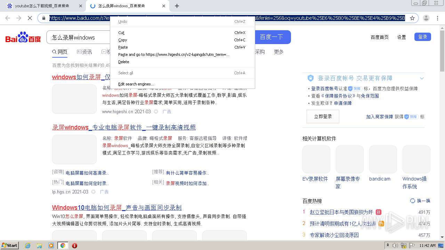Click the Chrome taskbar icon
The image size is (445, 250).
click(63, 245)
